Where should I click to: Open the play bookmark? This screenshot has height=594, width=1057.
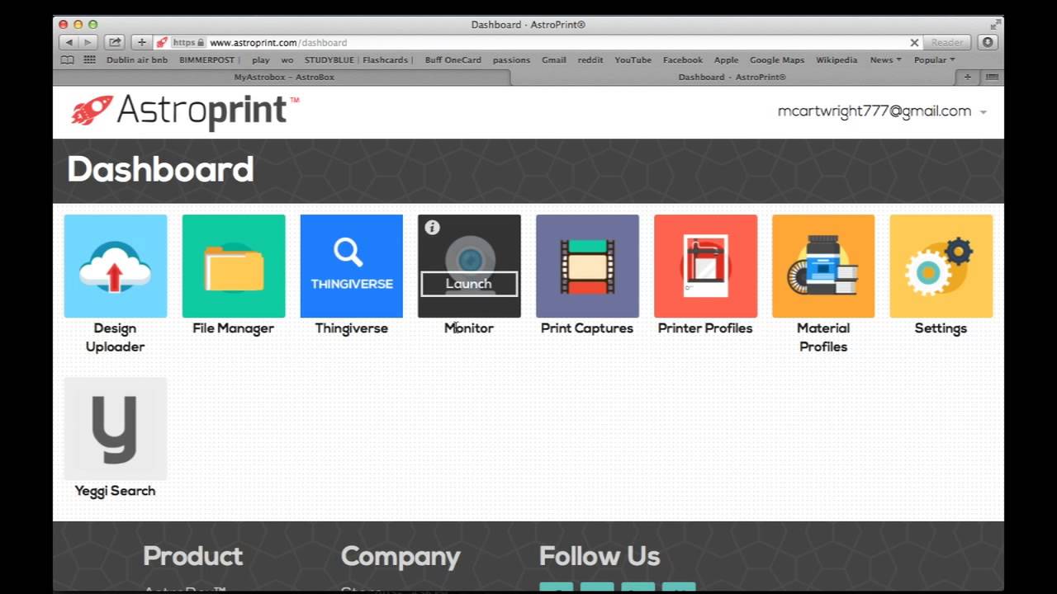point(261,60)
